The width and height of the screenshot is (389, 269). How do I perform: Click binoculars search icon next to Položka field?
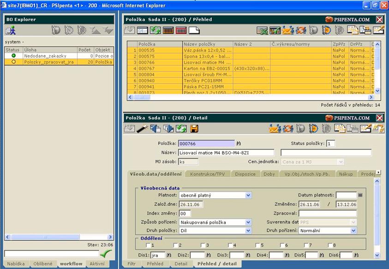click(239, 143)
